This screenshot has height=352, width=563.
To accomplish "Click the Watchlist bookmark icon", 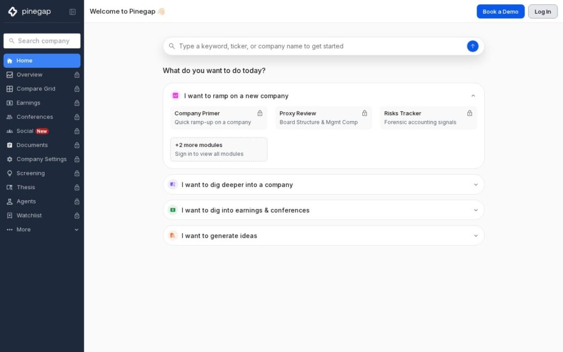I will pos(10,216).
